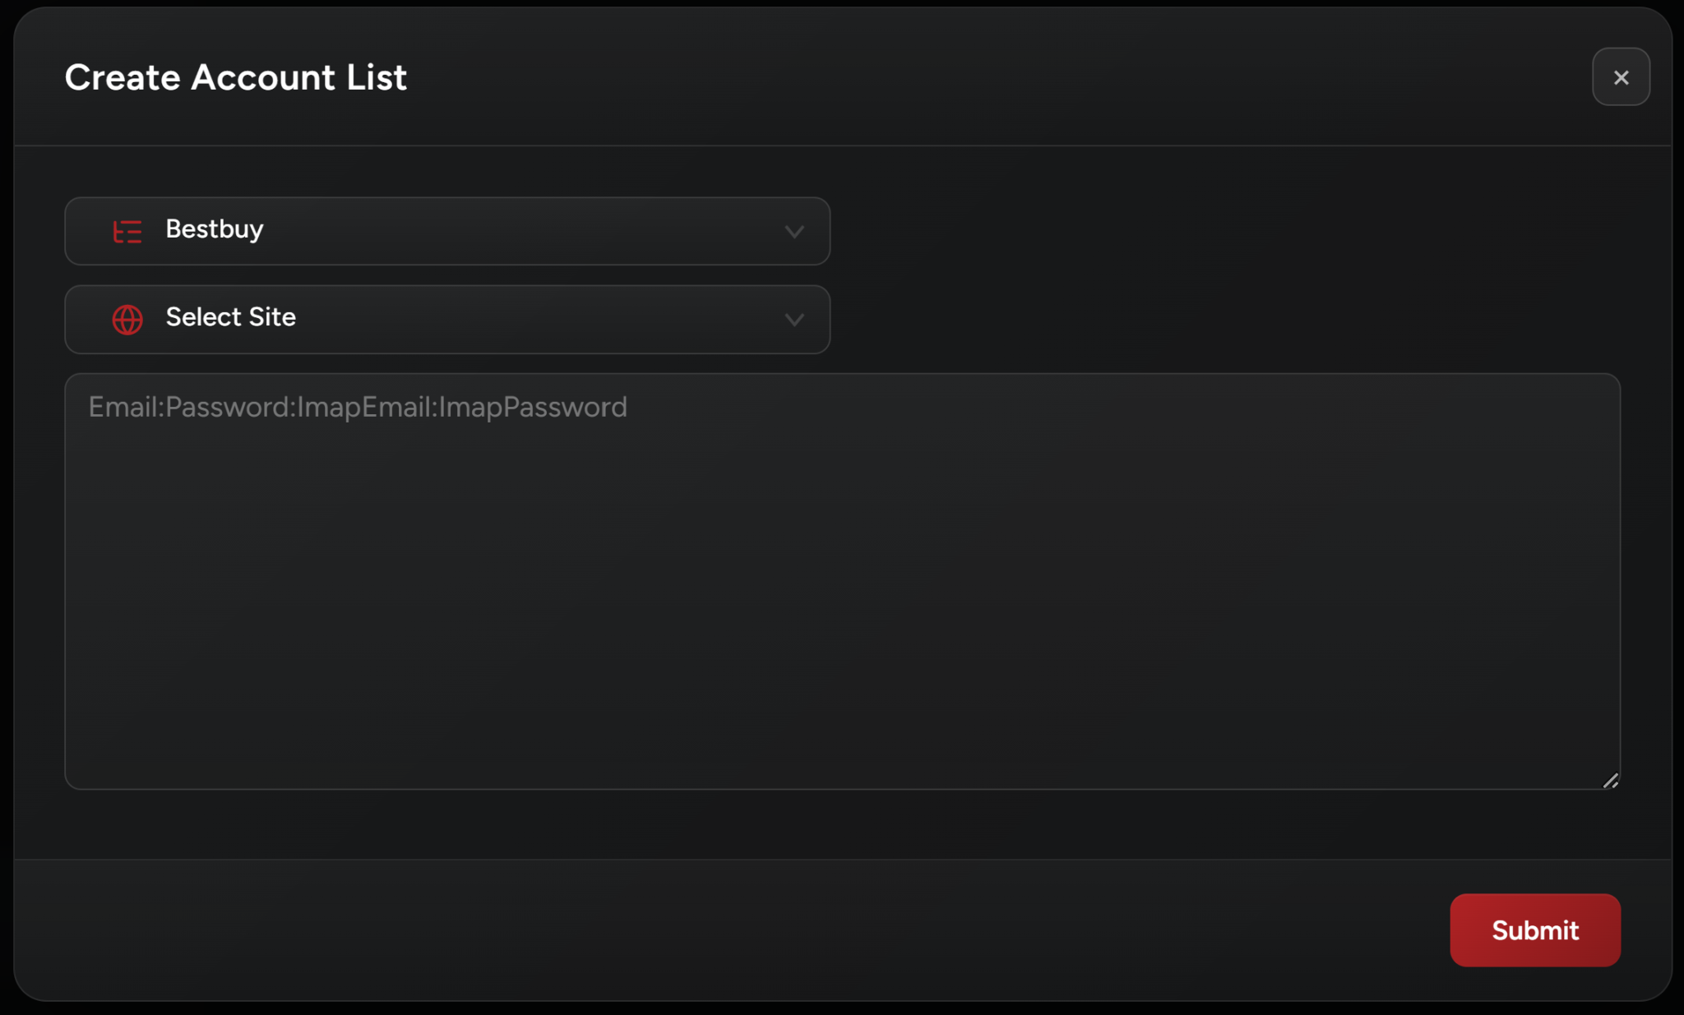Expand the Select Site dropdown chevron
The width and height of the screenshot is (1684, 1015).
pyautogui.click(x=794, y=320)
